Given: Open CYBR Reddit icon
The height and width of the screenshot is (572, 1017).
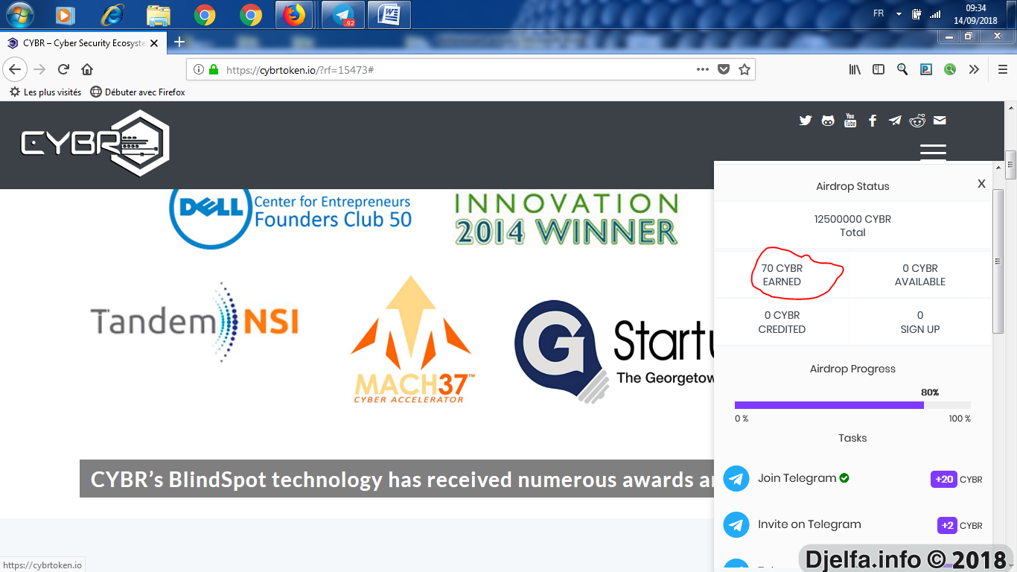Looking at the screenshot, I should [x=917, y=121].
